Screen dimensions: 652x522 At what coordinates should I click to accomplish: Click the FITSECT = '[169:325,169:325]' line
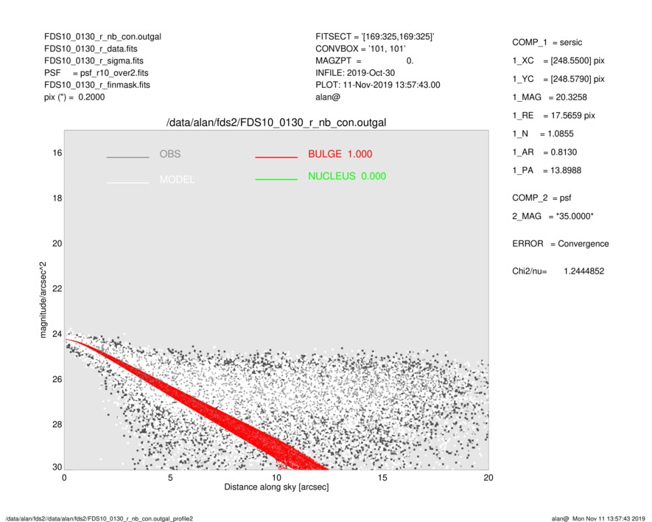pos(375,37)
